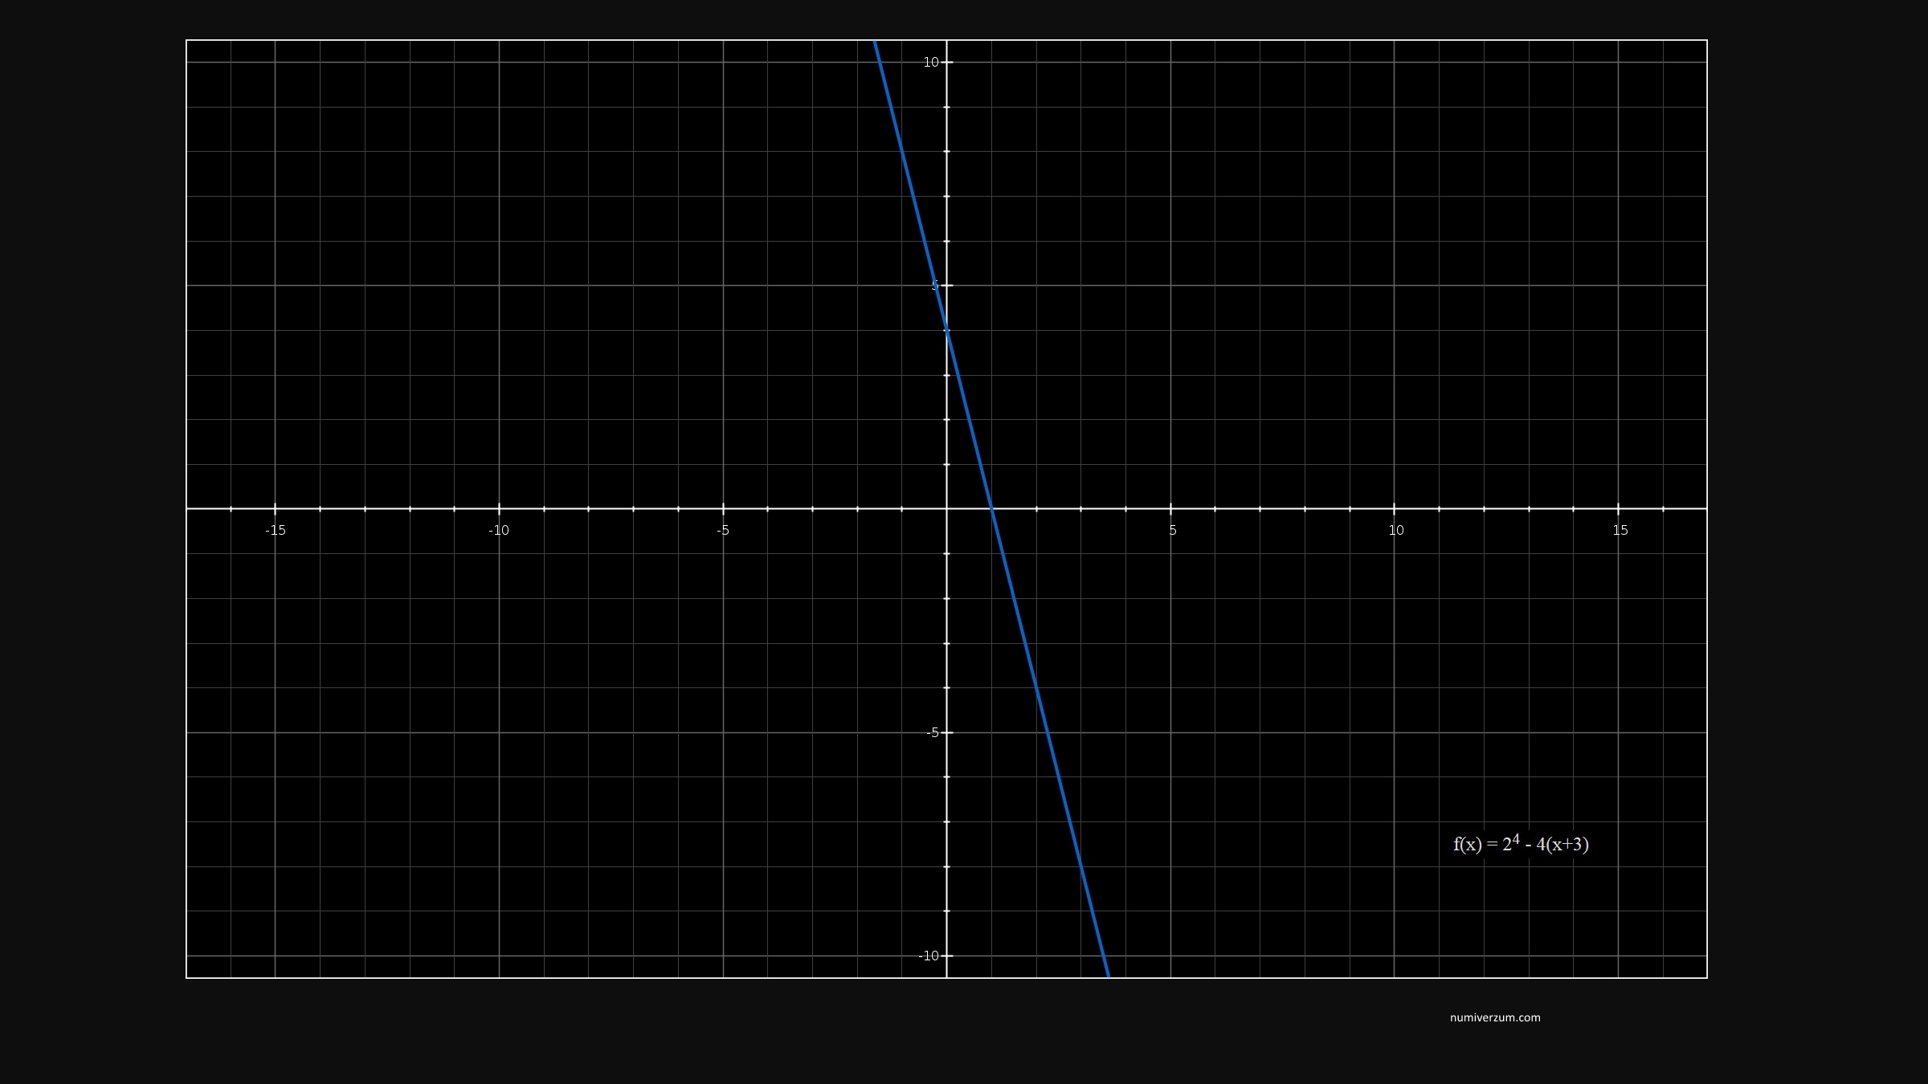Click blue line's bottom end at plot border
This screenshot has height=1084, width=1928.
[x=1108, y=975]
